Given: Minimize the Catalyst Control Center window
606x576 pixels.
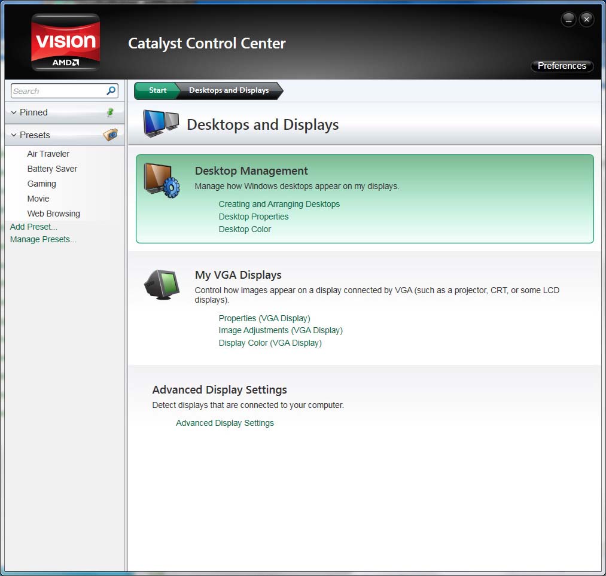Looking at the screenshot, I should 568,19.
